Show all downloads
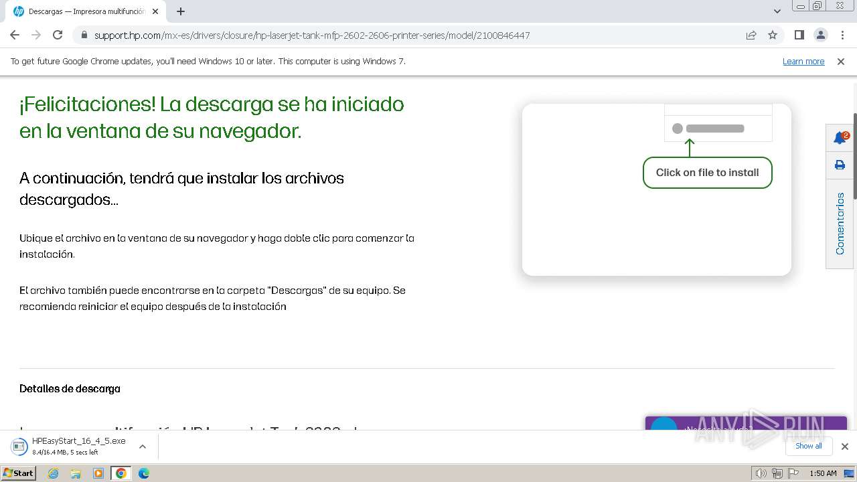This screenshot has height=482, width=857. (x=808, y=446)
